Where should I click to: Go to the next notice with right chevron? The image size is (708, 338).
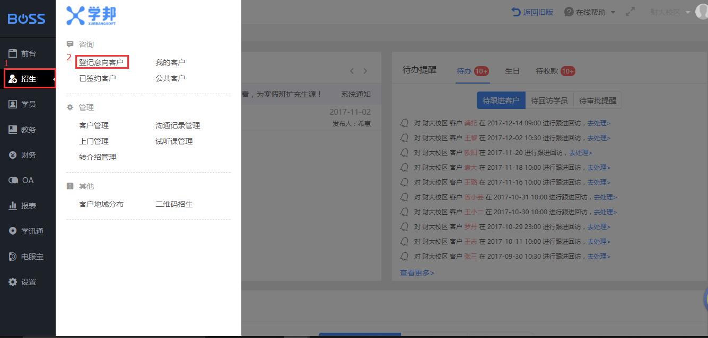point(365,71)
